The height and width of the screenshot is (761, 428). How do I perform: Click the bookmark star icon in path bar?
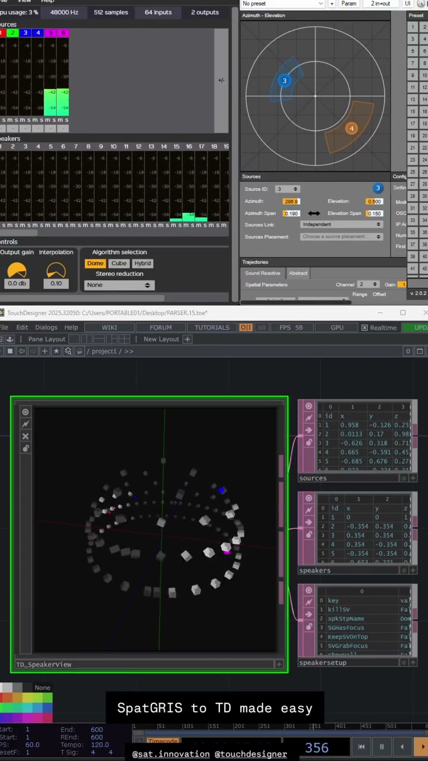56,351
